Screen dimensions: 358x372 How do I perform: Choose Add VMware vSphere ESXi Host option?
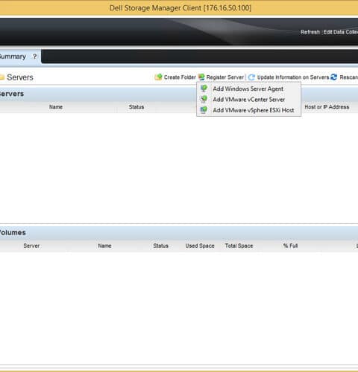[x=248, y=110]
